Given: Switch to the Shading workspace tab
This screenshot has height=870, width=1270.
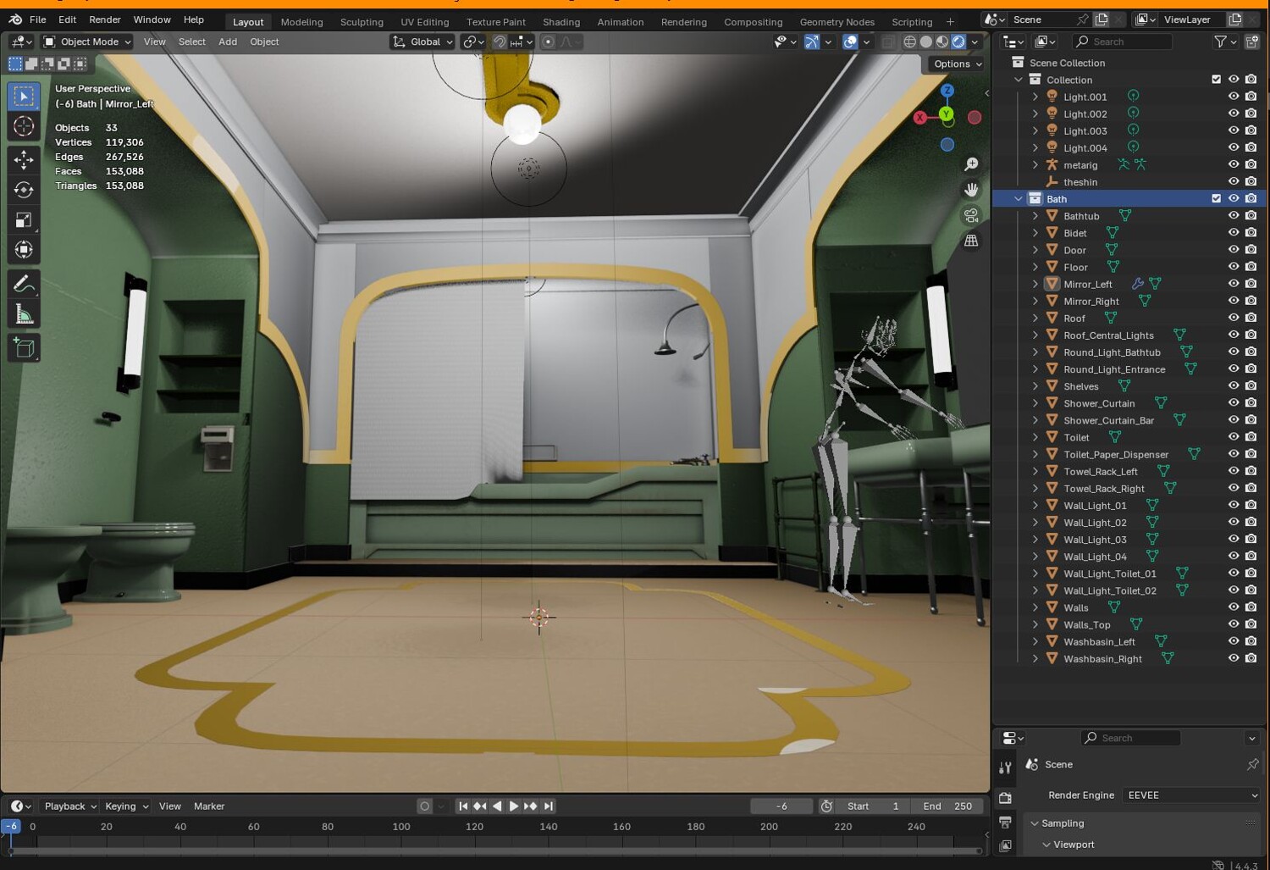Looking at the screenshot, I should 561,22.
